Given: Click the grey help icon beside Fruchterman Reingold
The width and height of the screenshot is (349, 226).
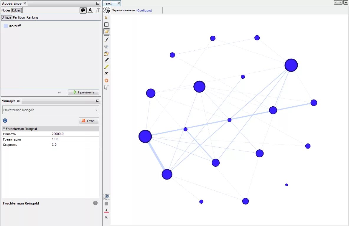Looking at the screenshot, I should pos(95,203).
